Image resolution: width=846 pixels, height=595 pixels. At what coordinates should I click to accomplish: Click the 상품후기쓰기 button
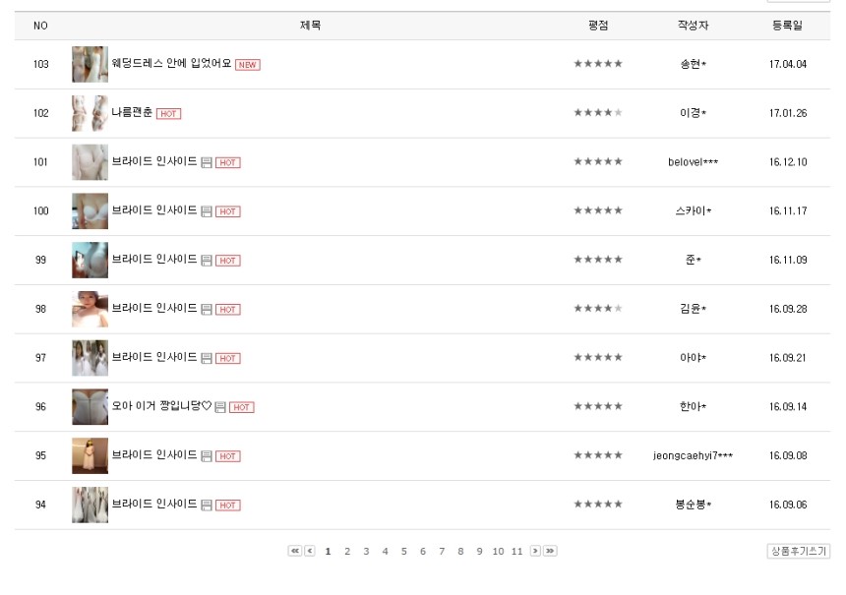click(x=798, y=552)
